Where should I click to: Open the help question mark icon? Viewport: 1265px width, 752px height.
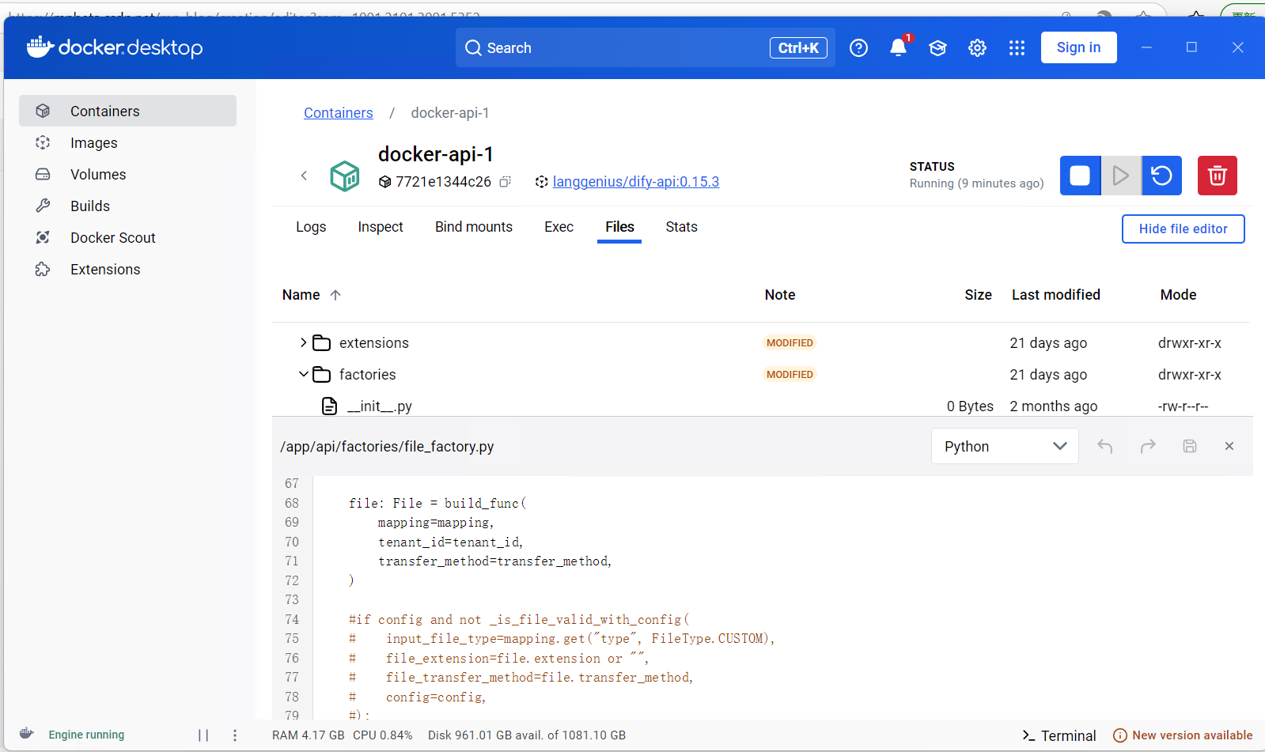(858, 48)
